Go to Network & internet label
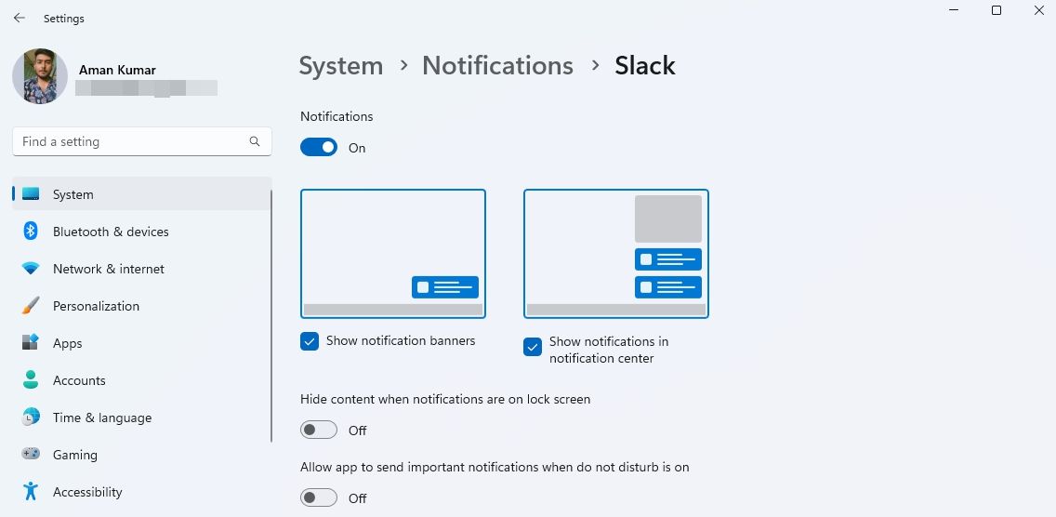This screenshot has width=1056, height=517. tap(109, 269)
